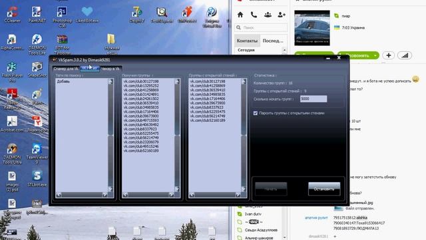Select vk.com/club49715593 in the groups list

click(141, 120)
